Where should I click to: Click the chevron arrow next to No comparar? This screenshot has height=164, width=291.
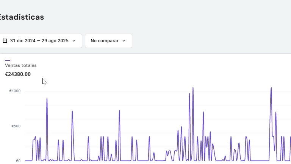[124, 41]
